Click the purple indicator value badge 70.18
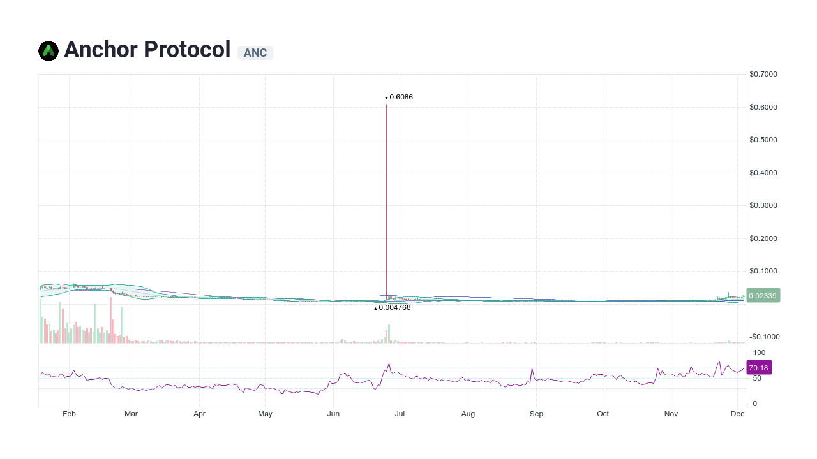Screen dimensions: 817x459 pos(758,367)
